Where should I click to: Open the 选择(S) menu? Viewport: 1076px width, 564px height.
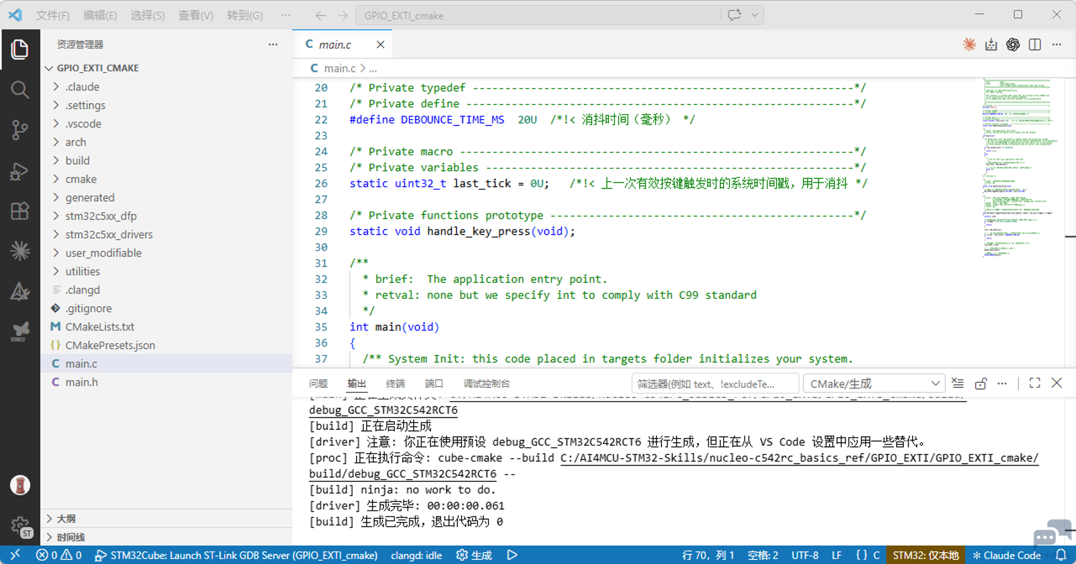tap(147, 15)
